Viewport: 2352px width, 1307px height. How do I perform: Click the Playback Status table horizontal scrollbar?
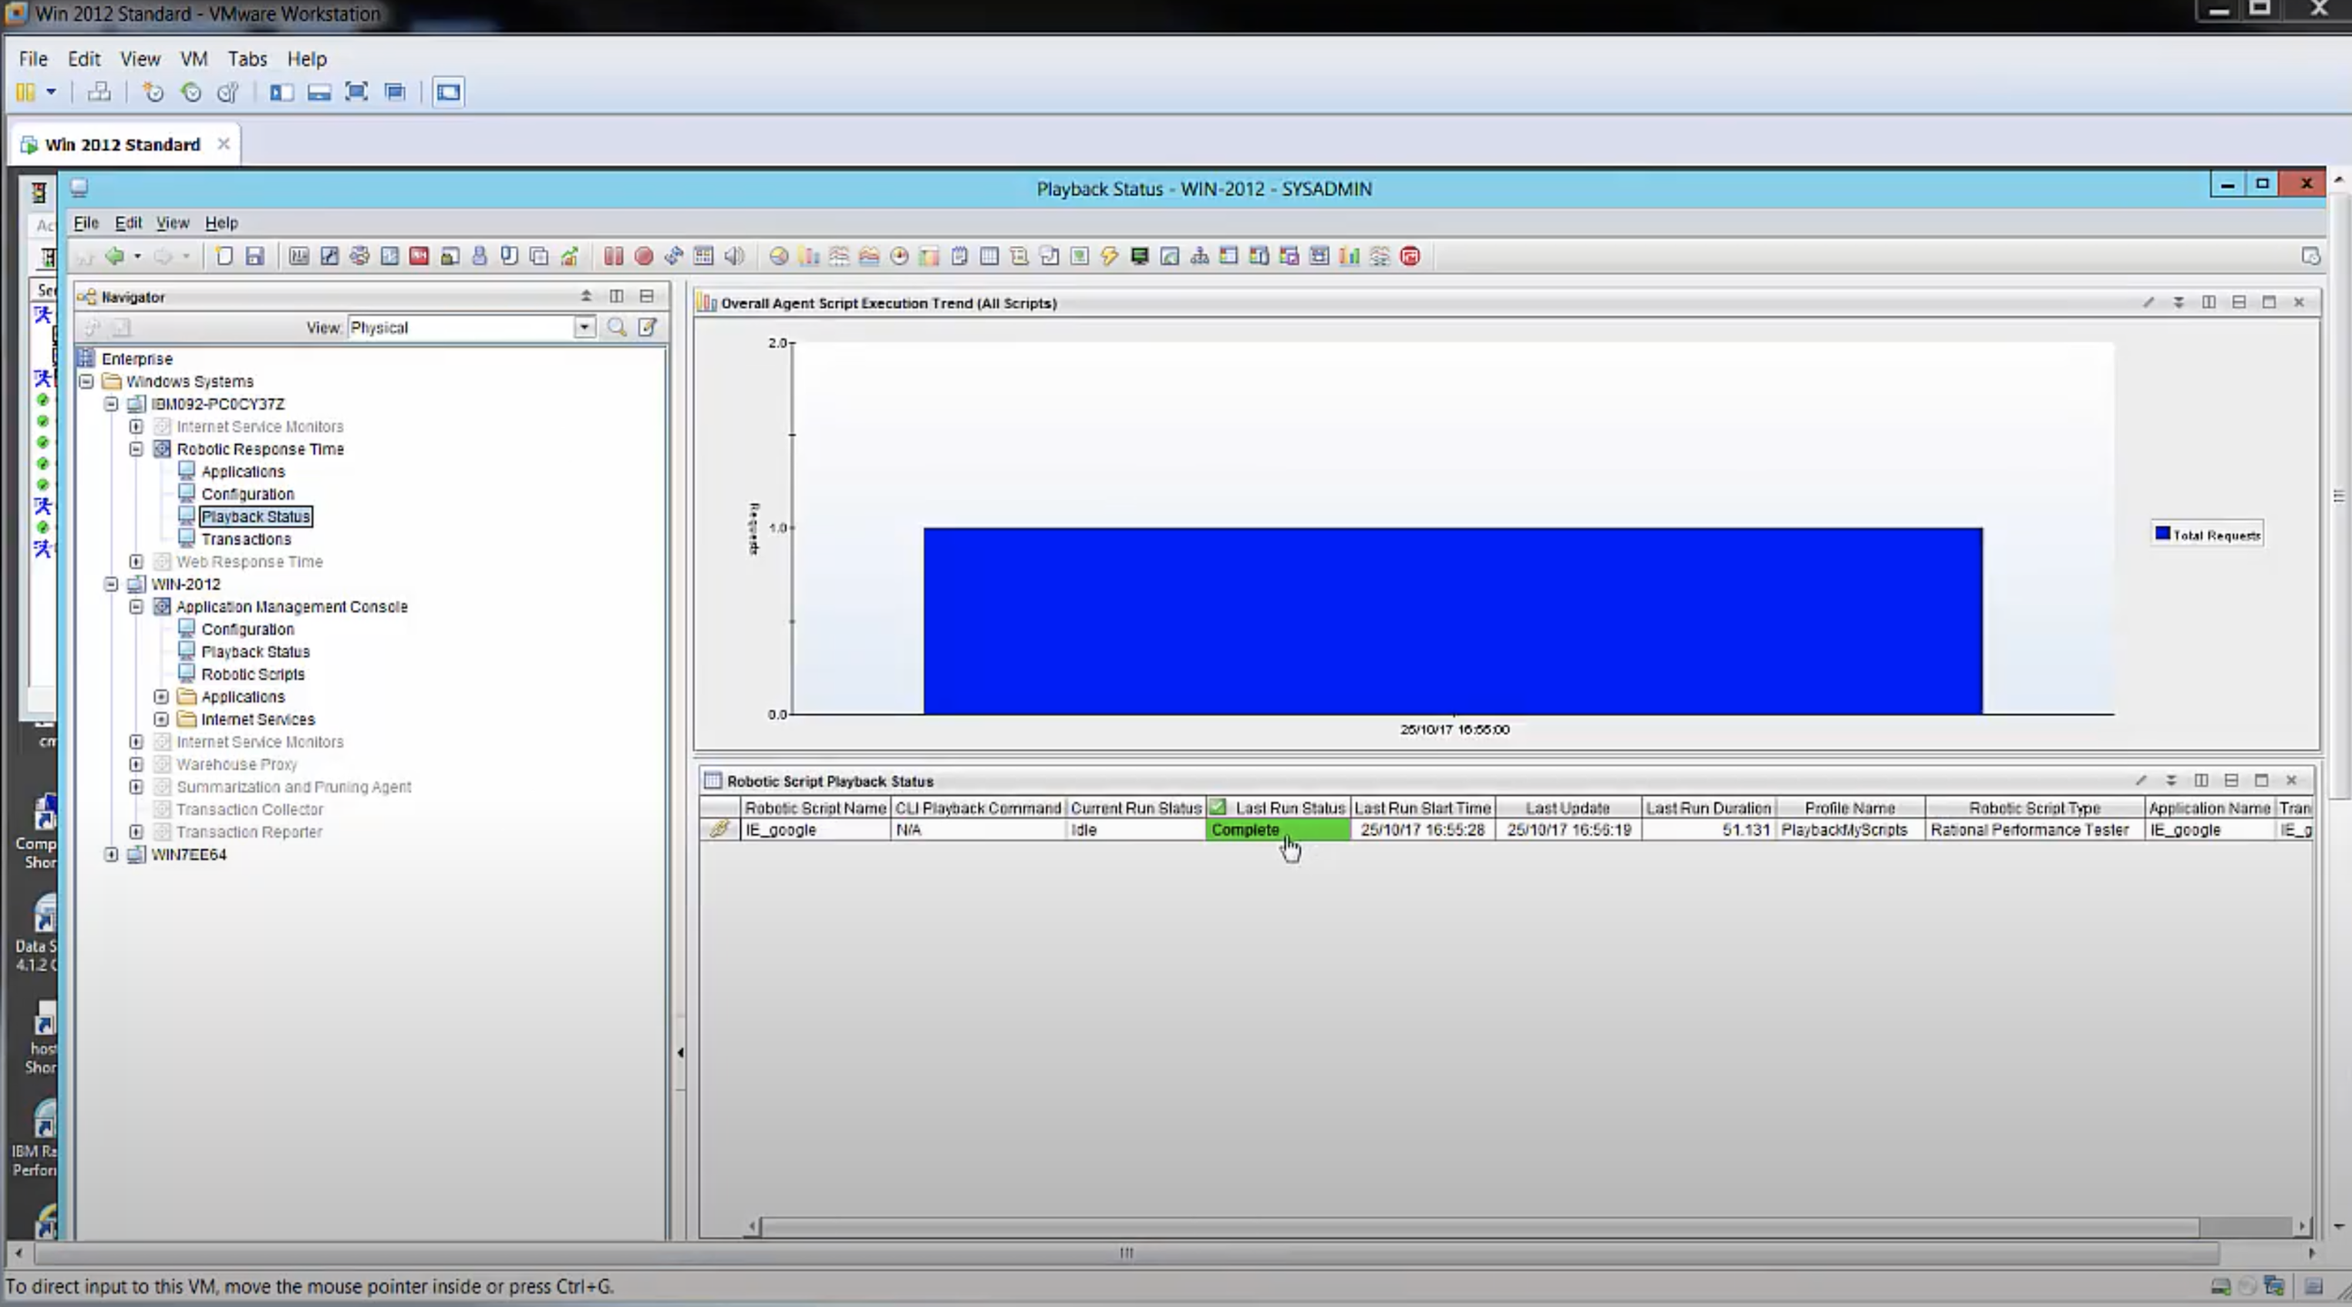1479,1227
